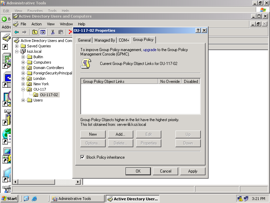Switch to the Managed By tab
The width and height of the screenshot is (270, 203).
point(105,40)
